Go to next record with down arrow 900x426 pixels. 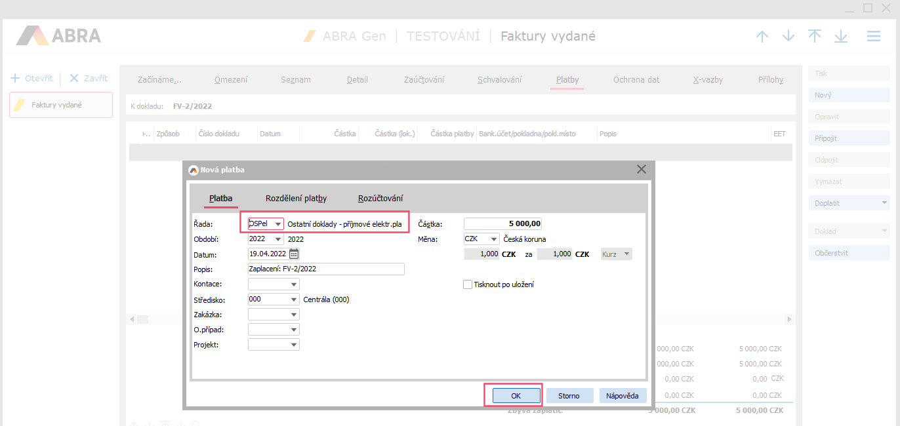(788, 37)
